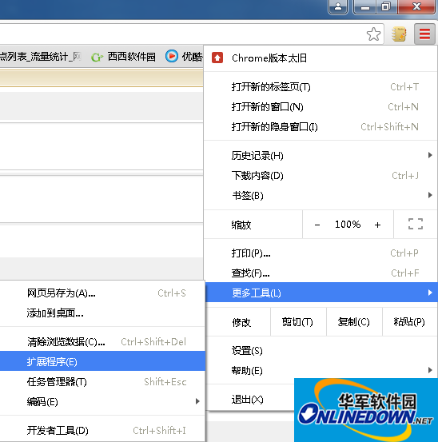This screenshot has height=442, width=438.
Task: Select 打开新的隐身窗口(I)
Action: 321,127
